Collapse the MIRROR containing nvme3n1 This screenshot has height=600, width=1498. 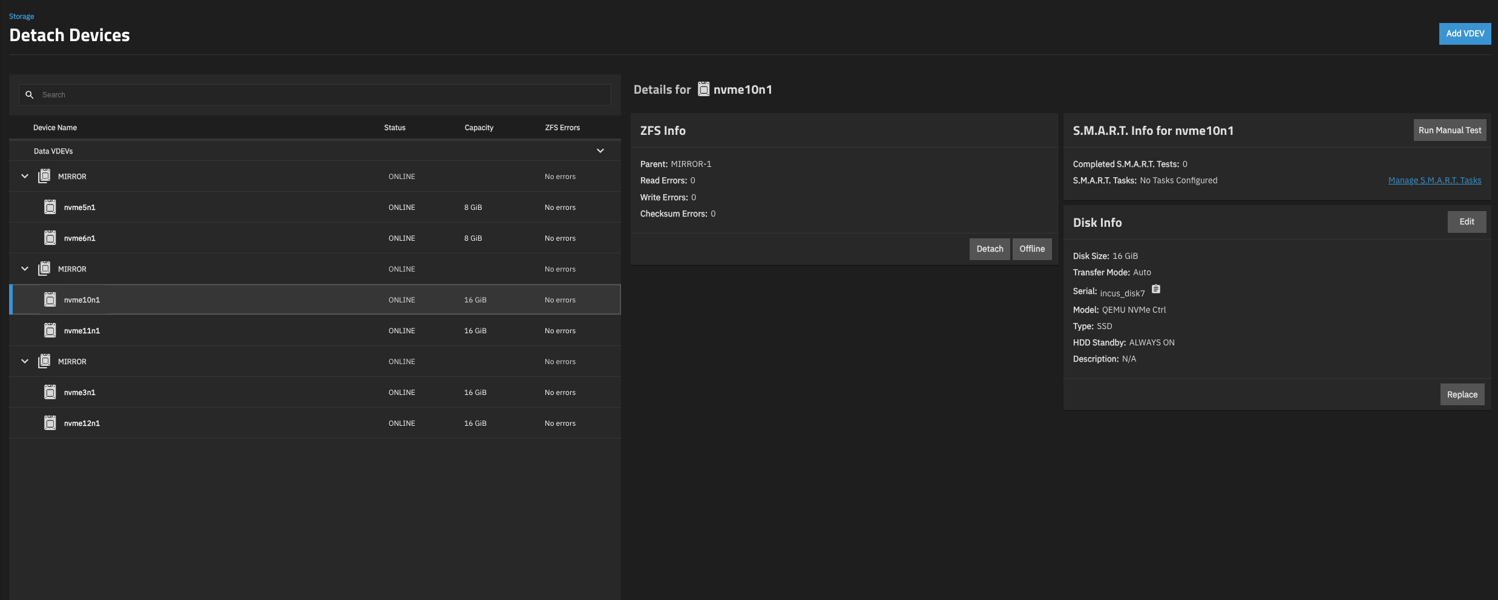tap(25, 361)
